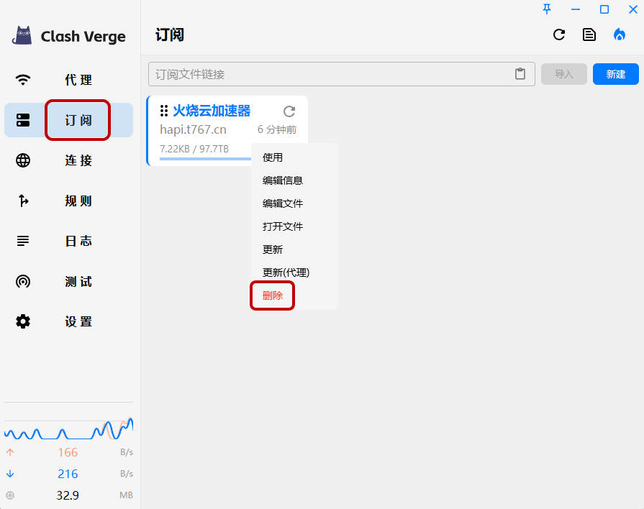Select 使用 from the context menu
644x509 pixels.
click(x=273, y=157)
